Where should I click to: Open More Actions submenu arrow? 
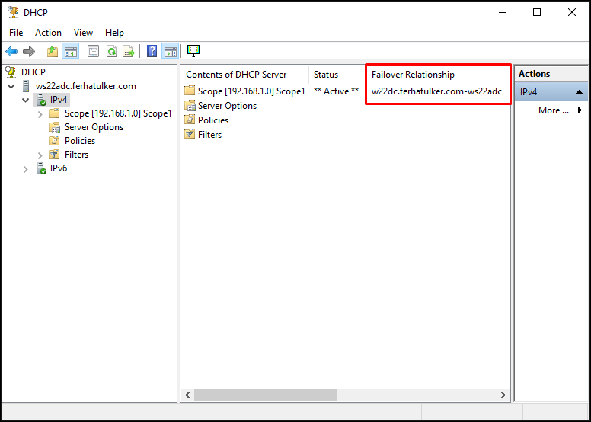point(580,110)
